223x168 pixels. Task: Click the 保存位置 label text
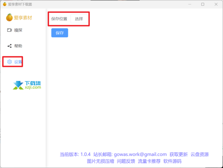(x=59, y=19)
